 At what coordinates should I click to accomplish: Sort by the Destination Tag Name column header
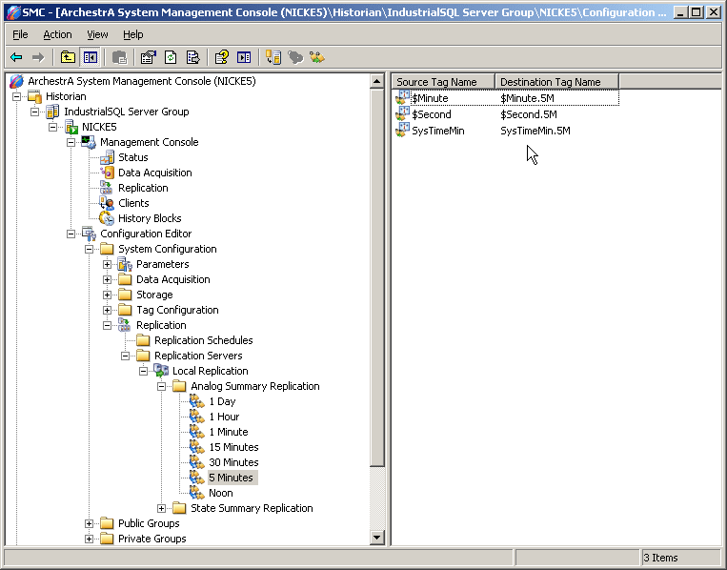tap(556, 82)
